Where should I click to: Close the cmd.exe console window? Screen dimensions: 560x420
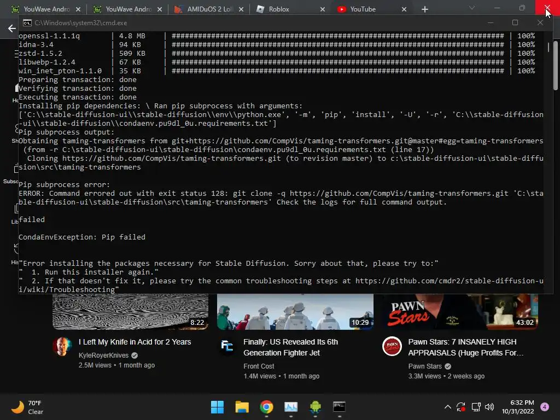[540, 22]
